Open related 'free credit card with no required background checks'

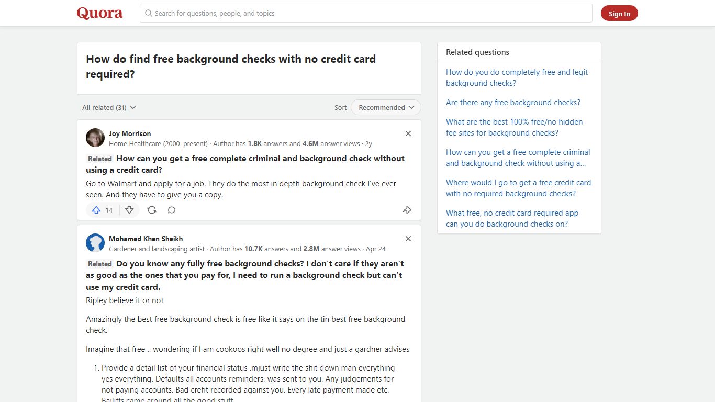click(518, 188)
